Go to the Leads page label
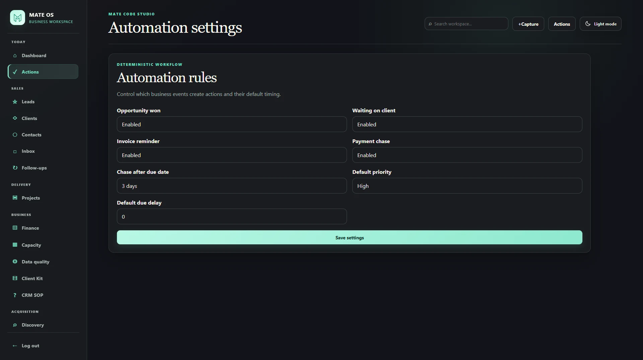This screenshot has width=643, height=360. [x=28, y=102]
